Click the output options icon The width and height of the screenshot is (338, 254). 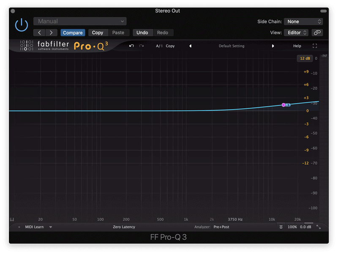[x=281, y=227]
